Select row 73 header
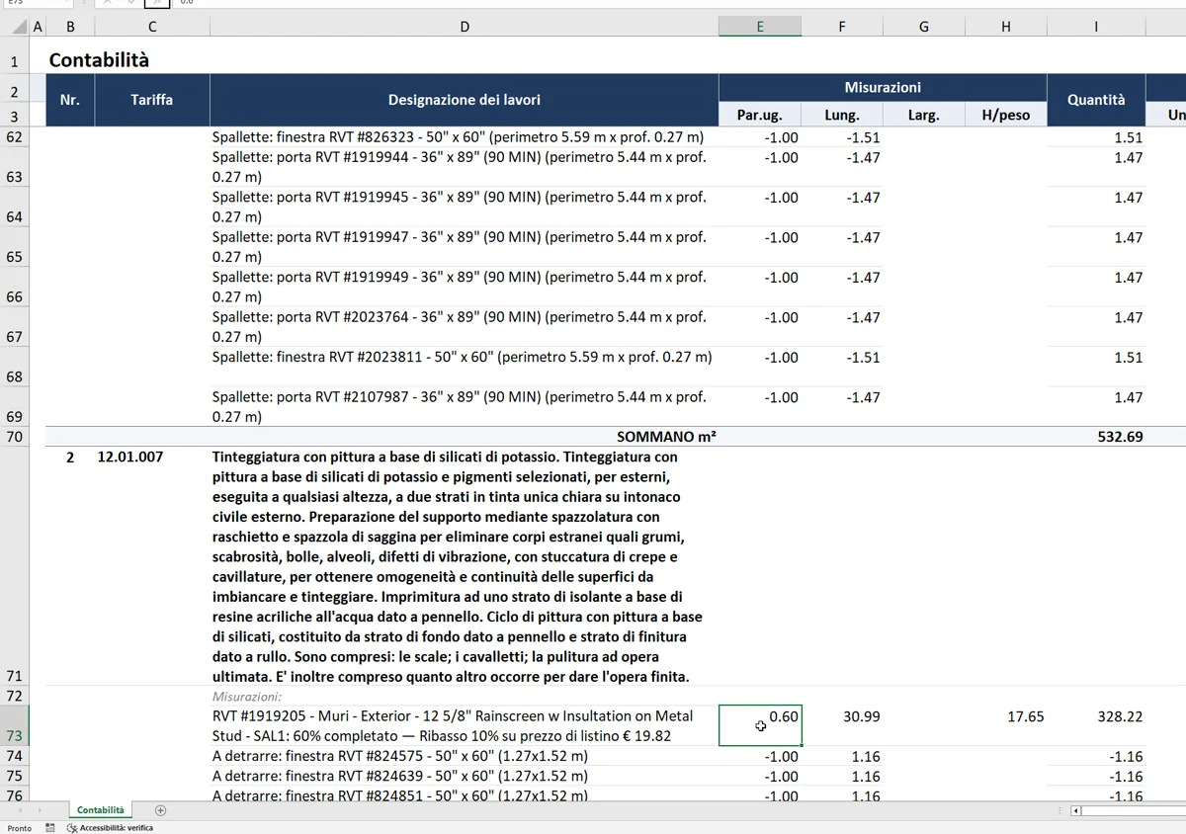This screenshot has height=834, width=1186. tap(15, 726)
